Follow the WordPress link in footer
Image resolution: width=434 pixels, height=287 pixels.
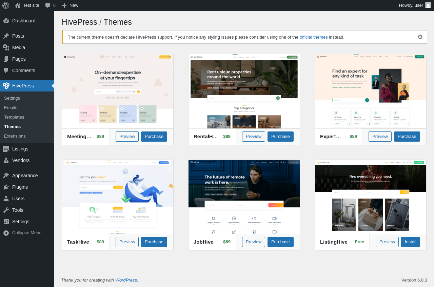coord(126,280)
